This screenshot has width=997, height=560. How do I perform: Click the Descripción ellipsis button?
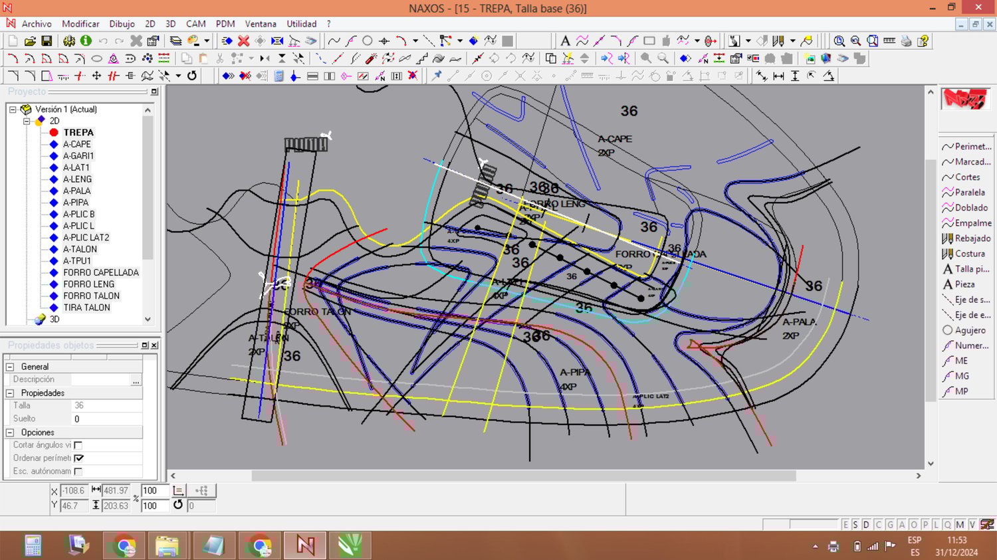click(136, 380)
